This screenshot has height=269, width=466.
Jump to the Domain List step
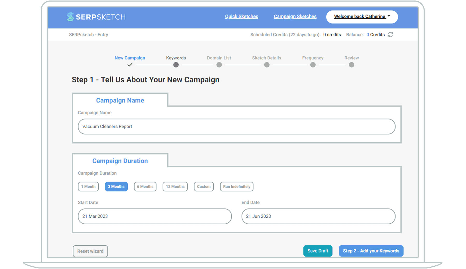tap(219, 58)
